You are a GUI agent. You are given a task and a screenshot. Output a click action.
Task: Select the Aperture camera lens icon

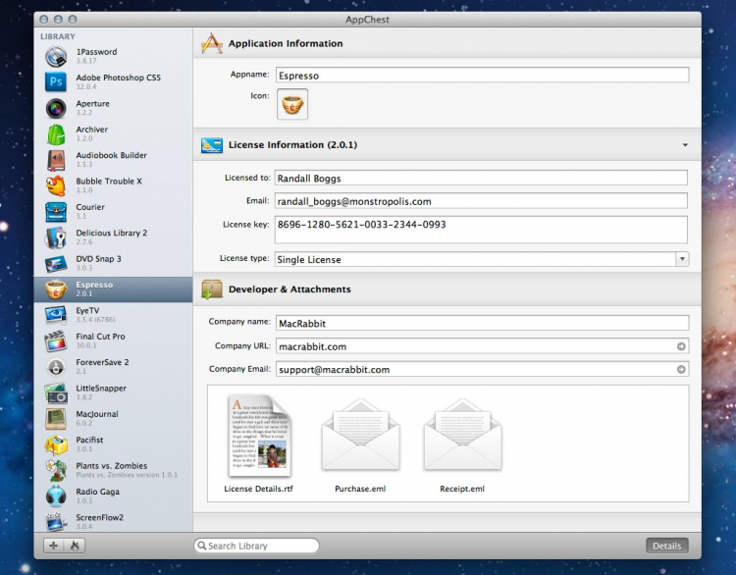[x=56, y=109]
